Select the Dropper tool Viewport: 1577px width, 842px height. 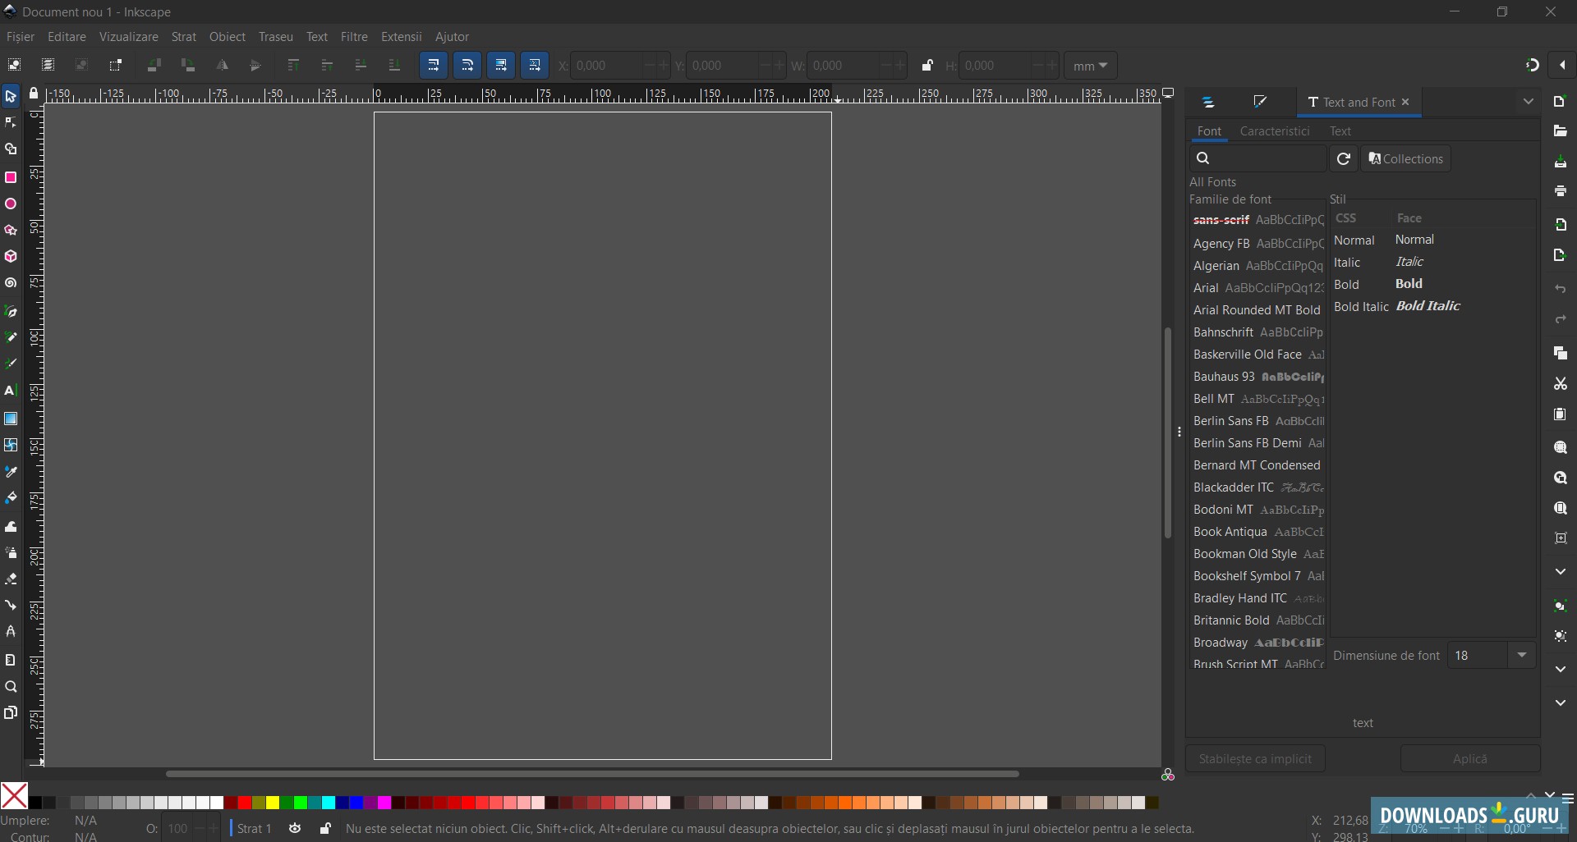[11, 472]
